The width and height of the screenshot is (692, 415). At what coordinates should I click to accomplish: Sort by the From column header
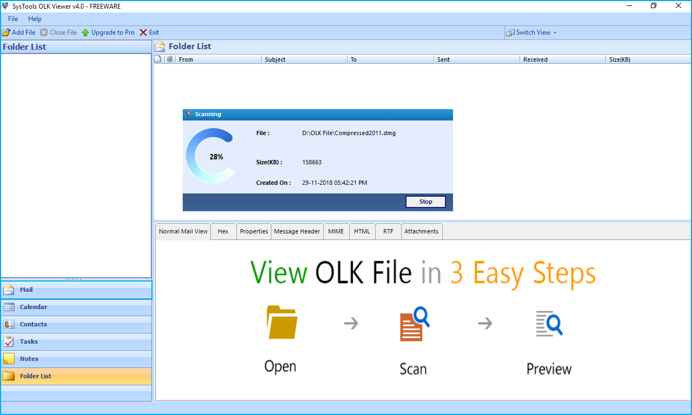pyautogui.click(x=218, y=59)
